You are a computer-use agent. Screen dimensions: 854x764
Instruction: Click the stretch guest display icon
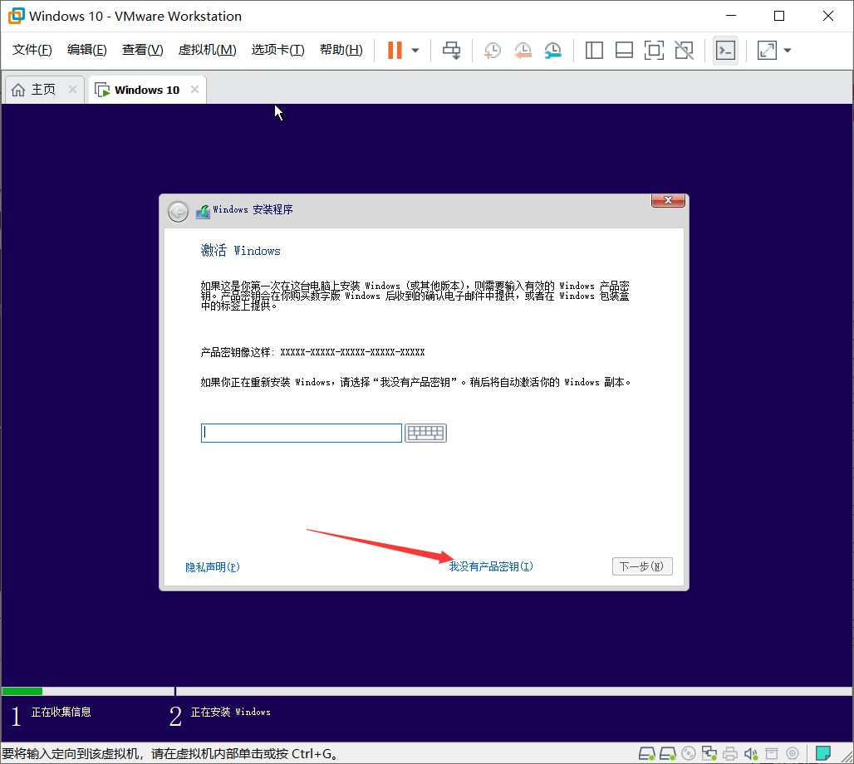coord(767,51)
